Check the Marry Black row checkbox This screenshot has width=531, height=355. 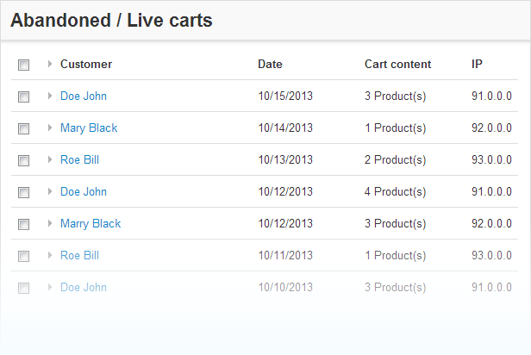24,224
